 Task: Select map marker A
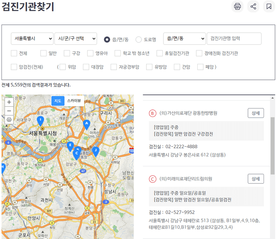(x=86, y=125)
